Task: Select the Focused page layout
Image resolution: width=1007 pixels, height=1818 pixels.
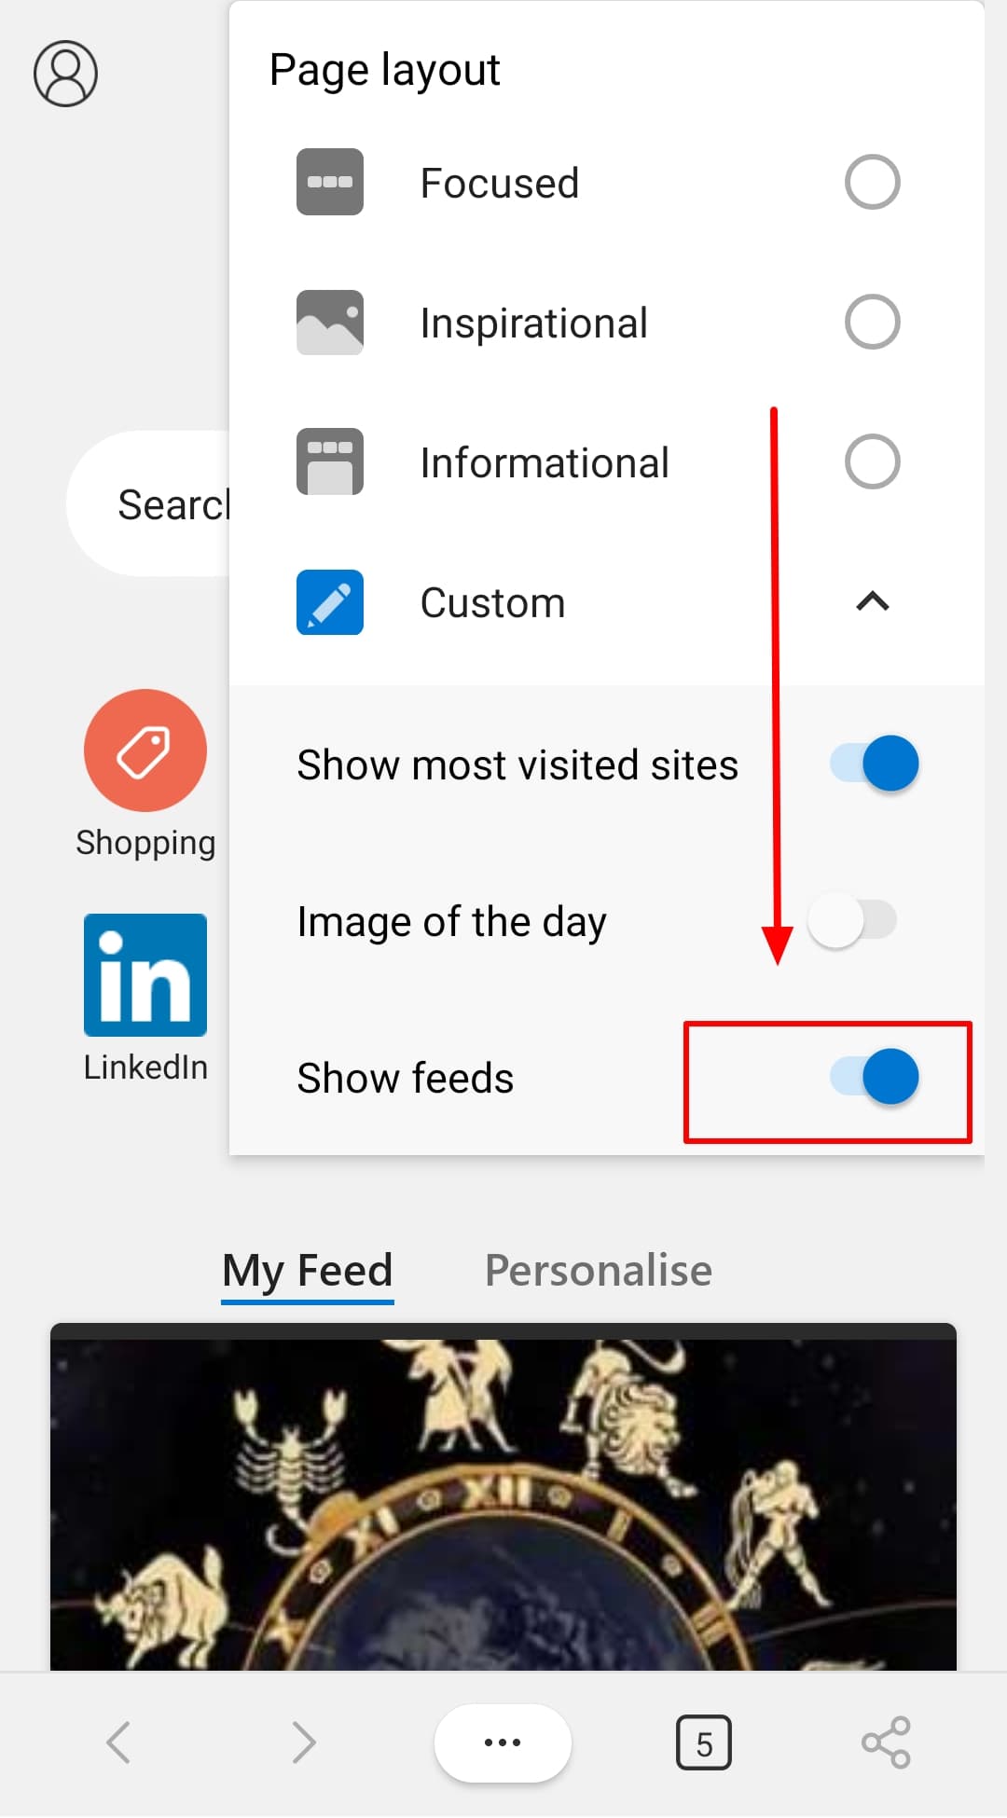Action: pyautogui.click(x=870, y=182)
